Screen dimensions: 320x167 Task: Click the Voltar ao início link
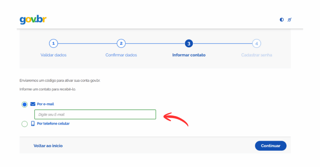48,146
